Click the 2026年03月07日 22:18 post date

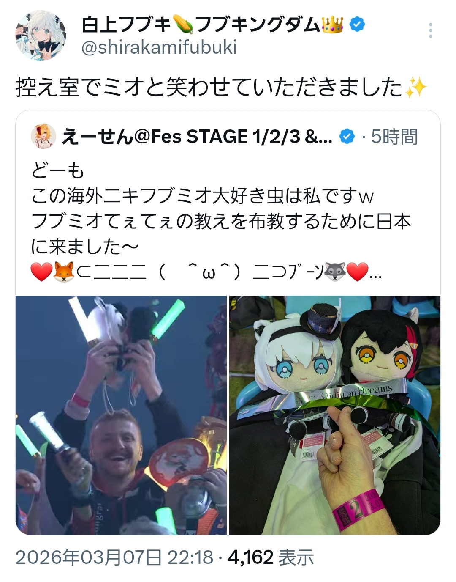click(x=114, y=557)
